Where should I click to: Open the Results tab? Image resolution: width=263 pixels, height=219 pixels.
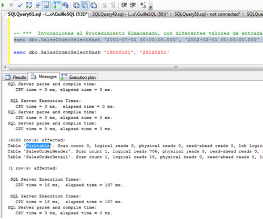point(16,77)
